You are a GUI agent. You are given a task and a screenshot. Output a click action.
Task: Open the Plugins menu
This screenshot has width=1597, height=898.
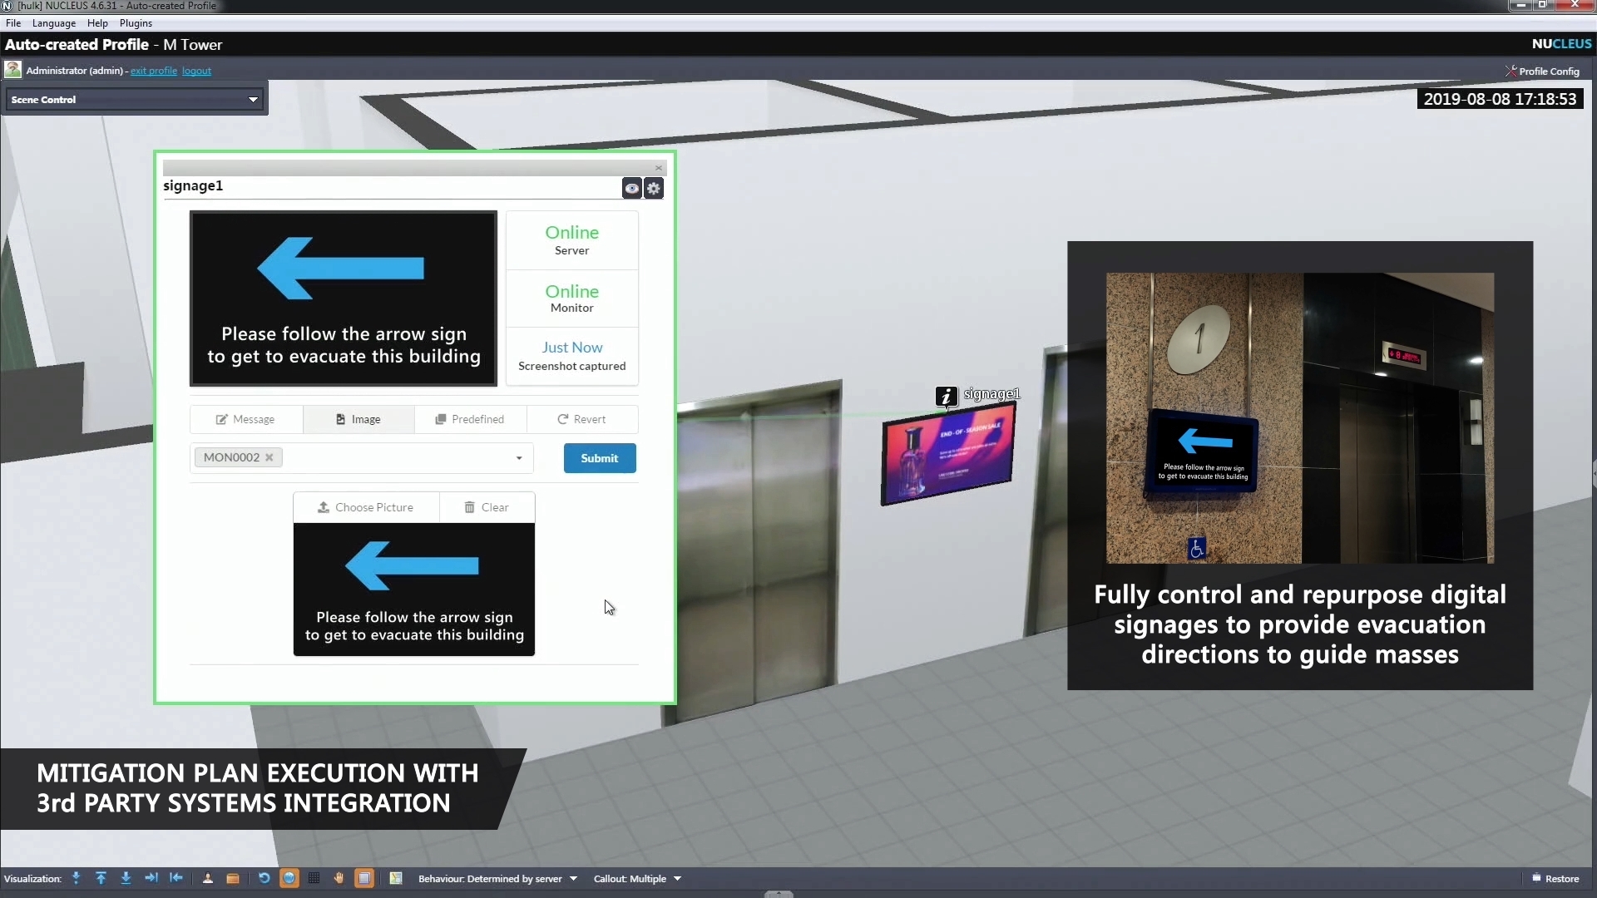pos(136,23)
